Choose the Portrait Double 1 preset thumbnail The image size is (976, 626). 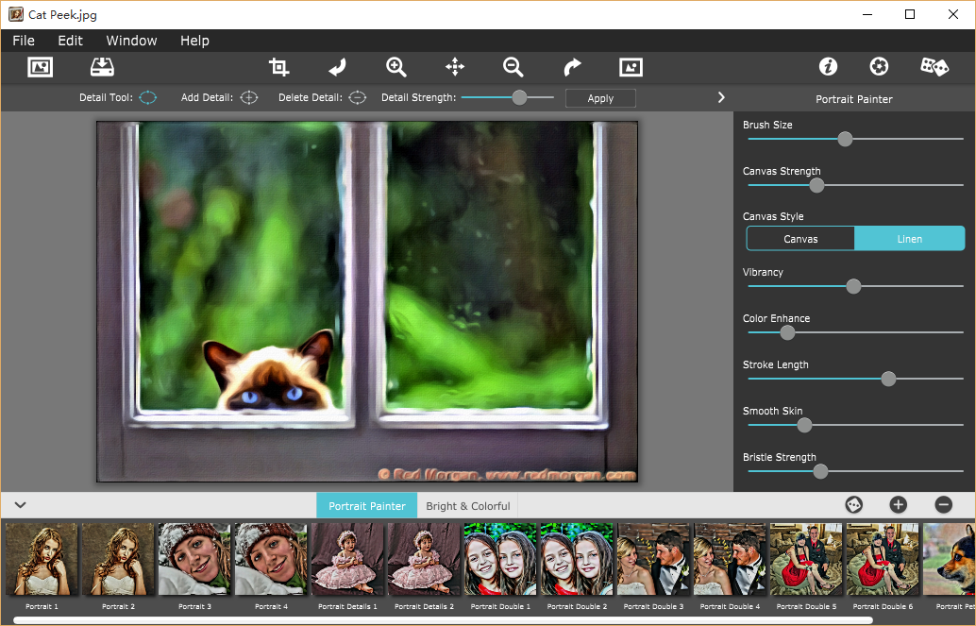click(500, 559)
